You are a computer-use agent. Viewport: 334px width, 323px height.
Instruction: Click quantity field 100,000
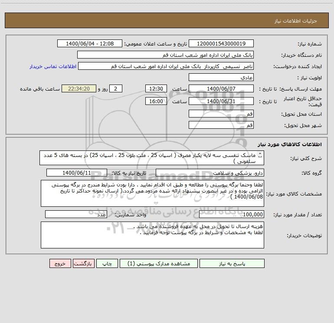pyautogui.click(x=232, y=214)
